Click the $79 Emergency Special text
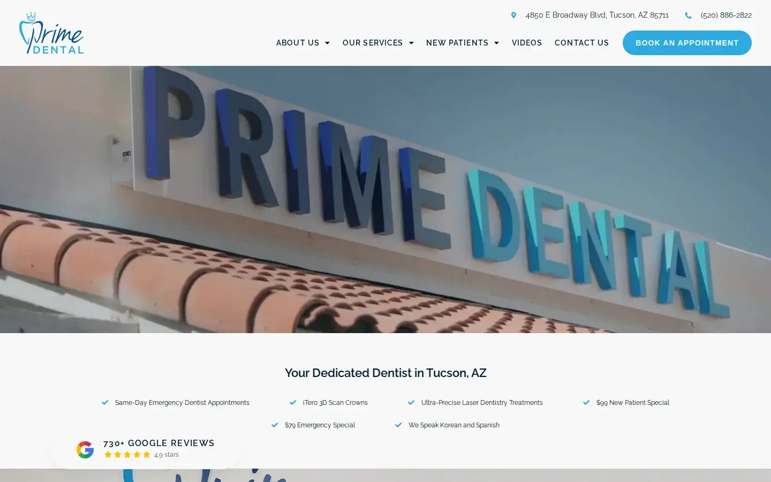Viewport: 771px width, 482px height. coord(320,425)
